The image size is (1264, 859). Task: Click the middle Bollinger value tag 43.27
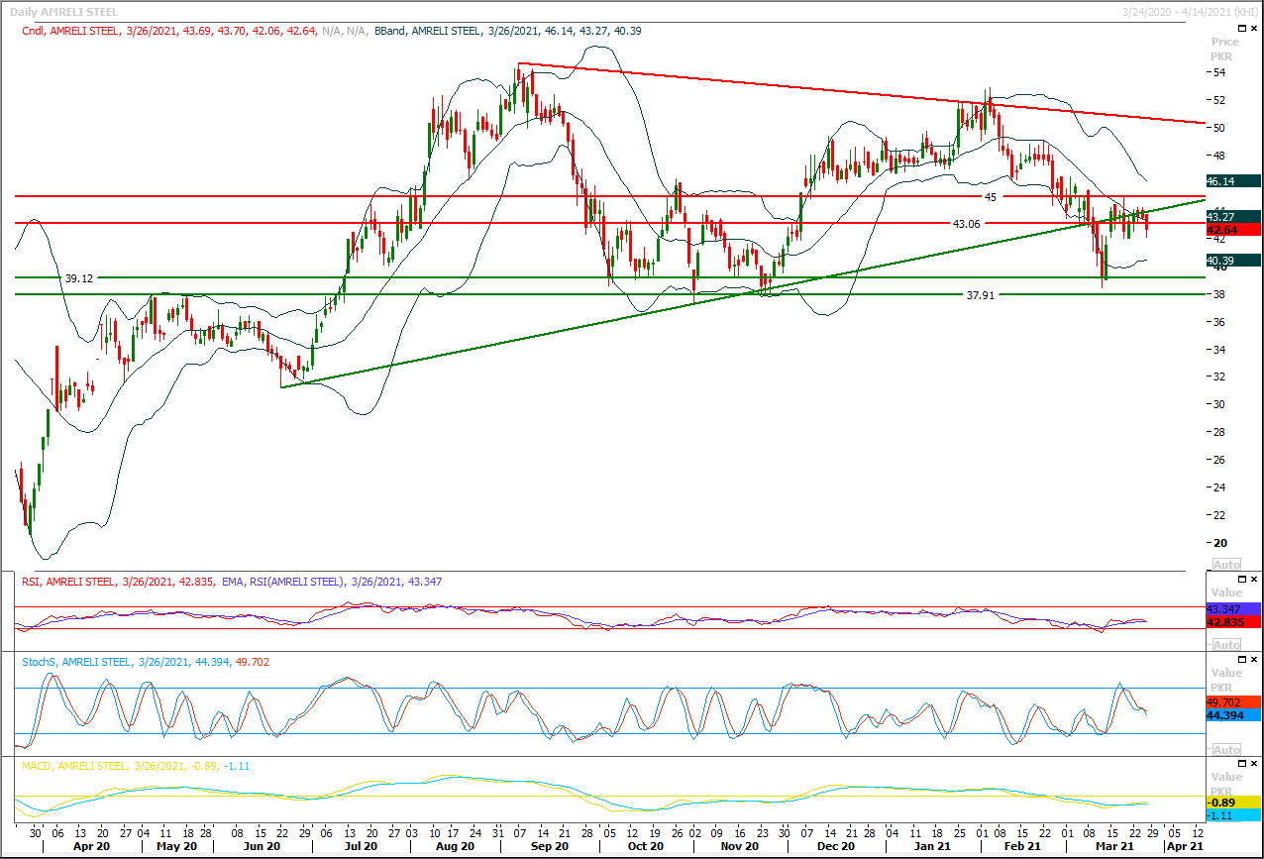point(1234,216)
